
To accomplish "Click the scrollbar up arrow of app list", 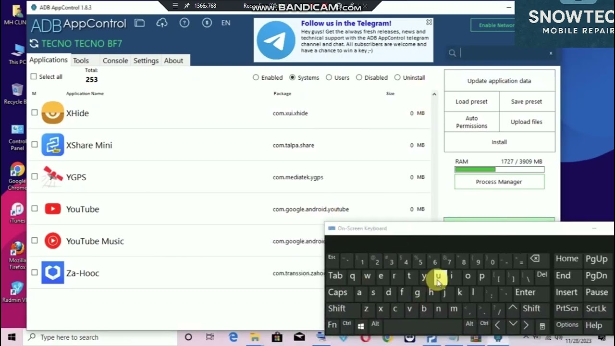I will 434,94.
